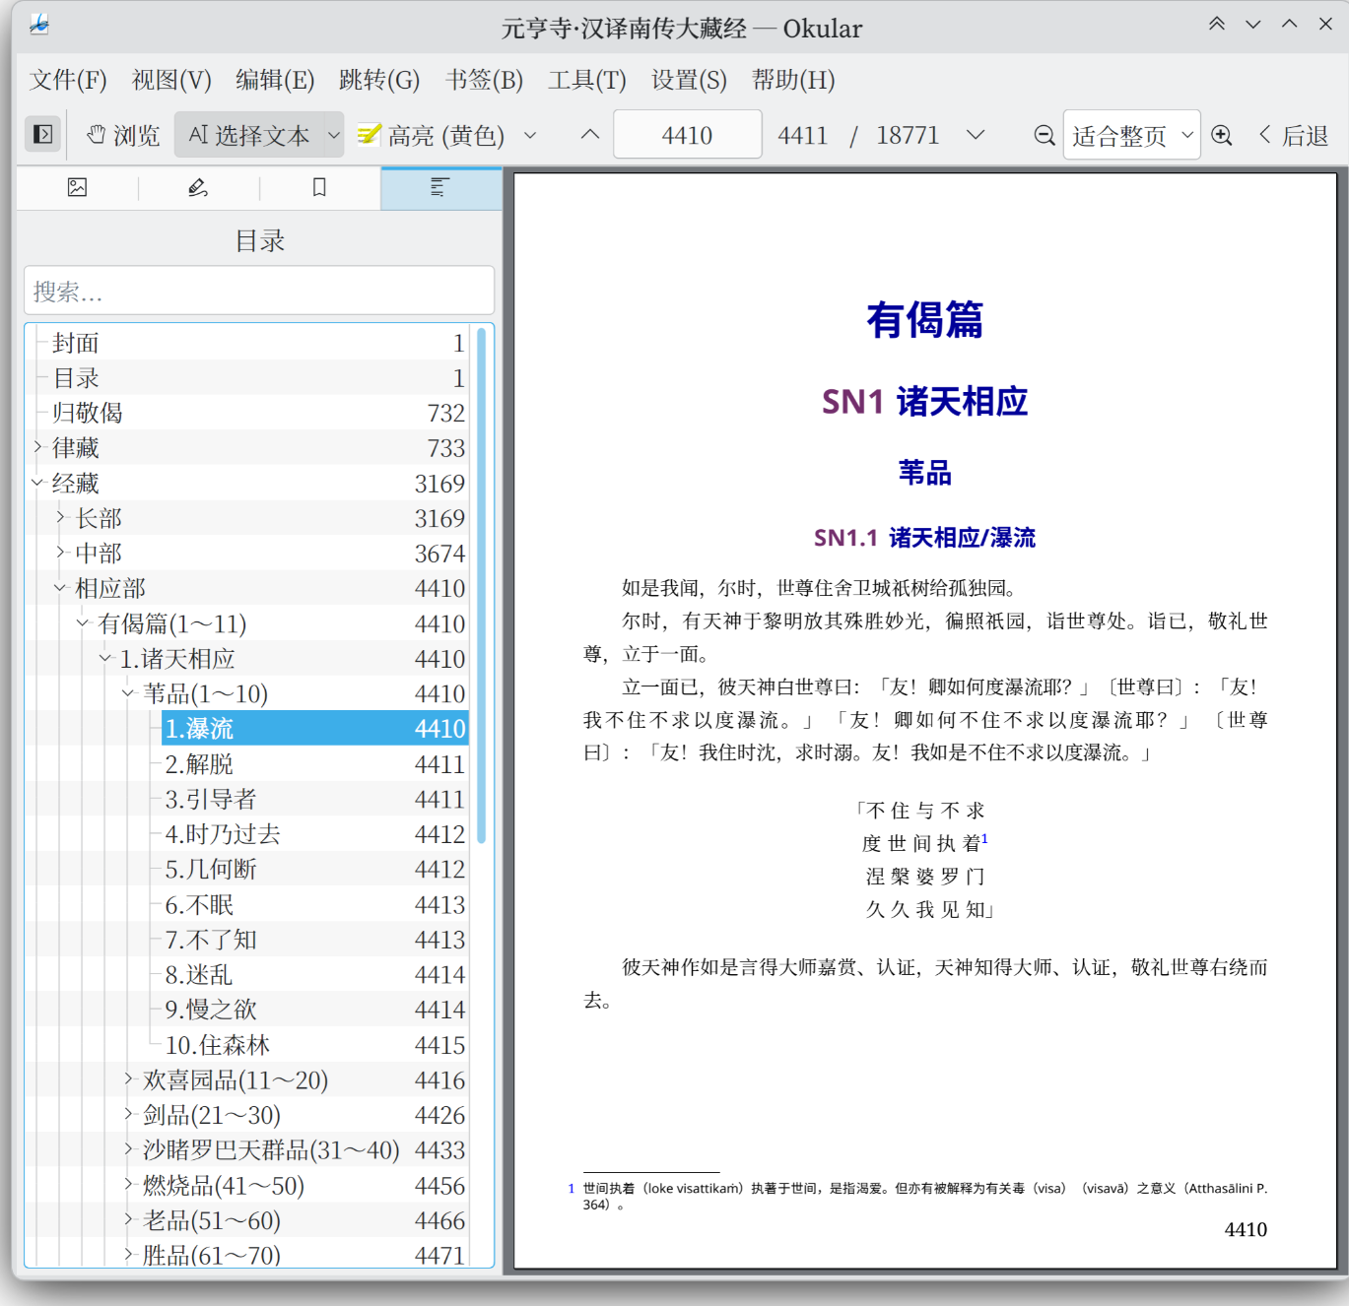Open the 书签(B) menu

tap(484, 80)
